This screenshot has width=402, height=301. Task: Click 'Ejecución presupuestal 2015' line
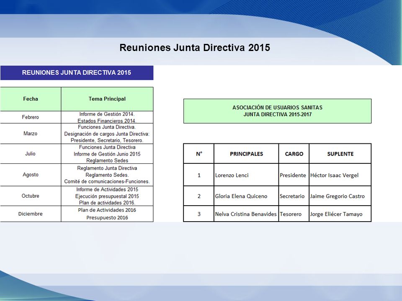pyautogui.click(x=107, y=196)
